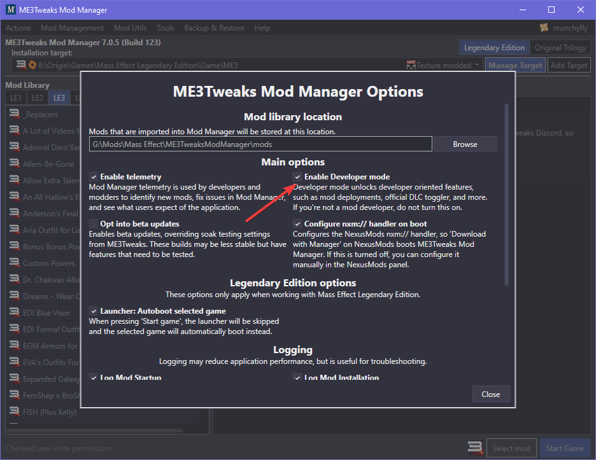596x460 pixels.
Task: Click the mod library path input field
Action: click(260, 144)
